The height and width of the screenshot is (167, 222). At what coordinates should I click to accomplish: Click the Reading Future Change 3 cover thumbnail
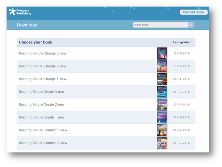[162, 53]
